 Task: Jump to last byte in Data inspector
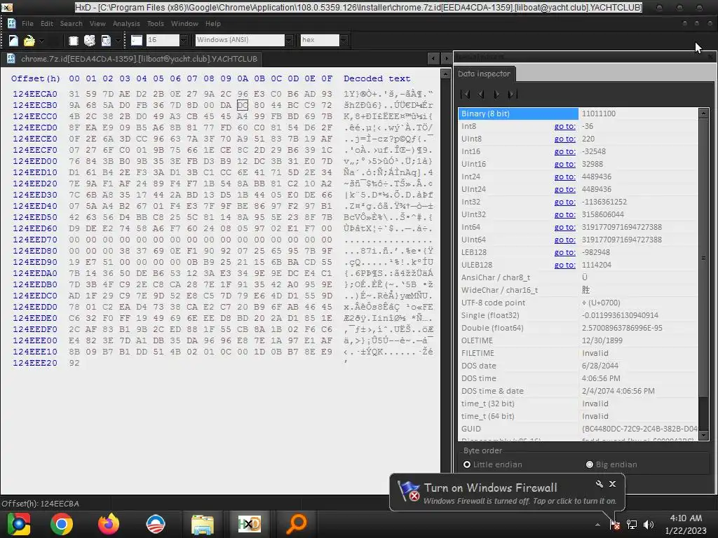click(513, 95)
